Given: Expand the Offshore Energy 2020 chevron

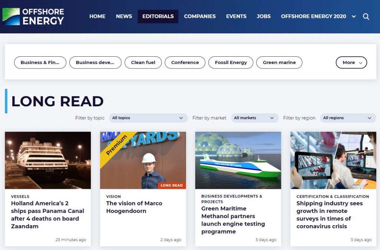Looking at the screenshot, I should click(x=354, y=16).
